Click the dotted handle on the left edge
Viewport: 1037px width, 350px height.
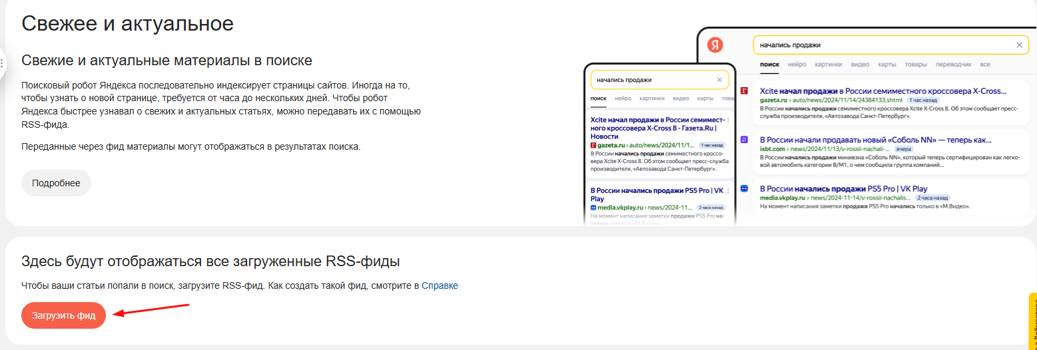point(2,64)
